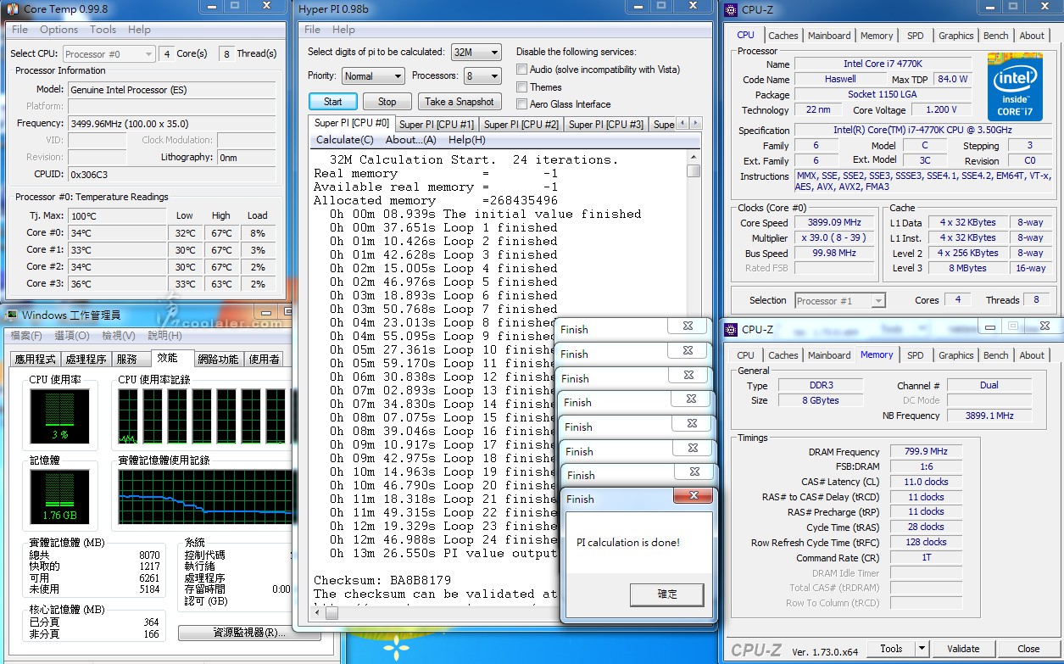Open the Processors count dropdown

(x=482, y=76)
